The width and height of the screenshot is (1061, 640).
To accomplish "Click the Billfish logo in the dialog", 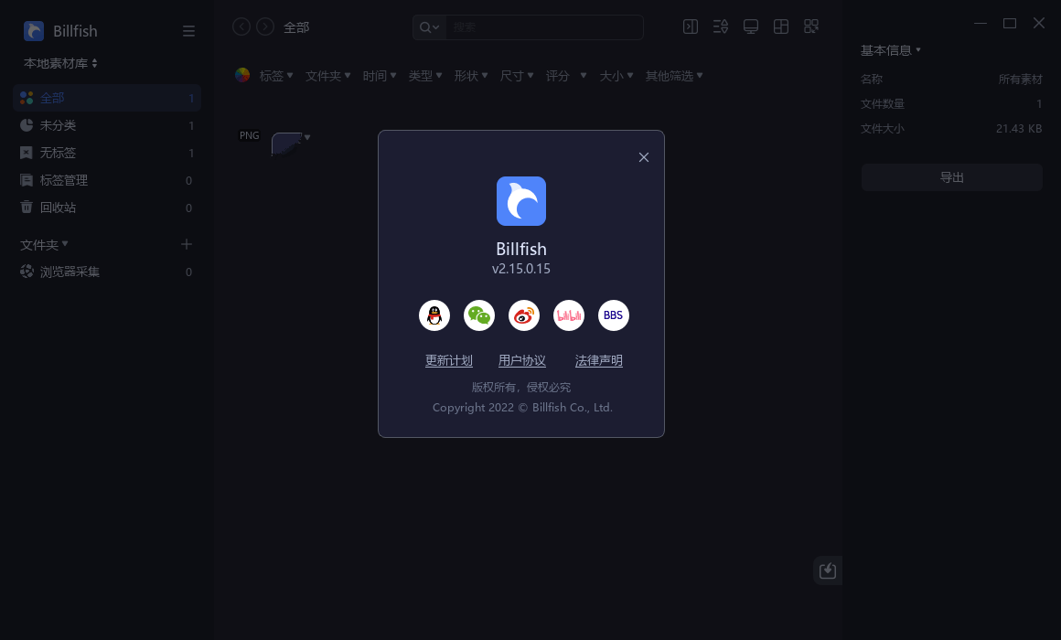I will (521, 201).
